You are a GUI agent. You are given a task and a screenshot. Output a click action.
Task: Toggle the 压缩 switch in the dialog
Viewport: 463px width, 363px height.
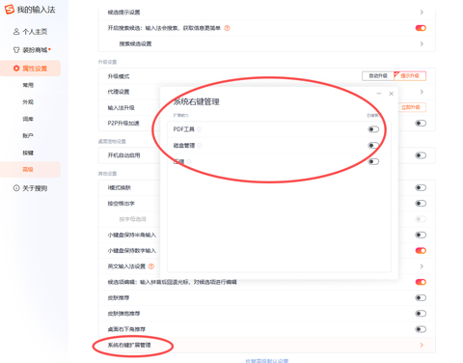pos(373,161)
